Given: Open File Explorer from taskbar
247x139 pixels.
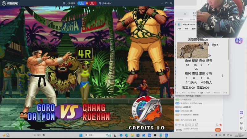Looking at the screenshot, I should point(132,135).
